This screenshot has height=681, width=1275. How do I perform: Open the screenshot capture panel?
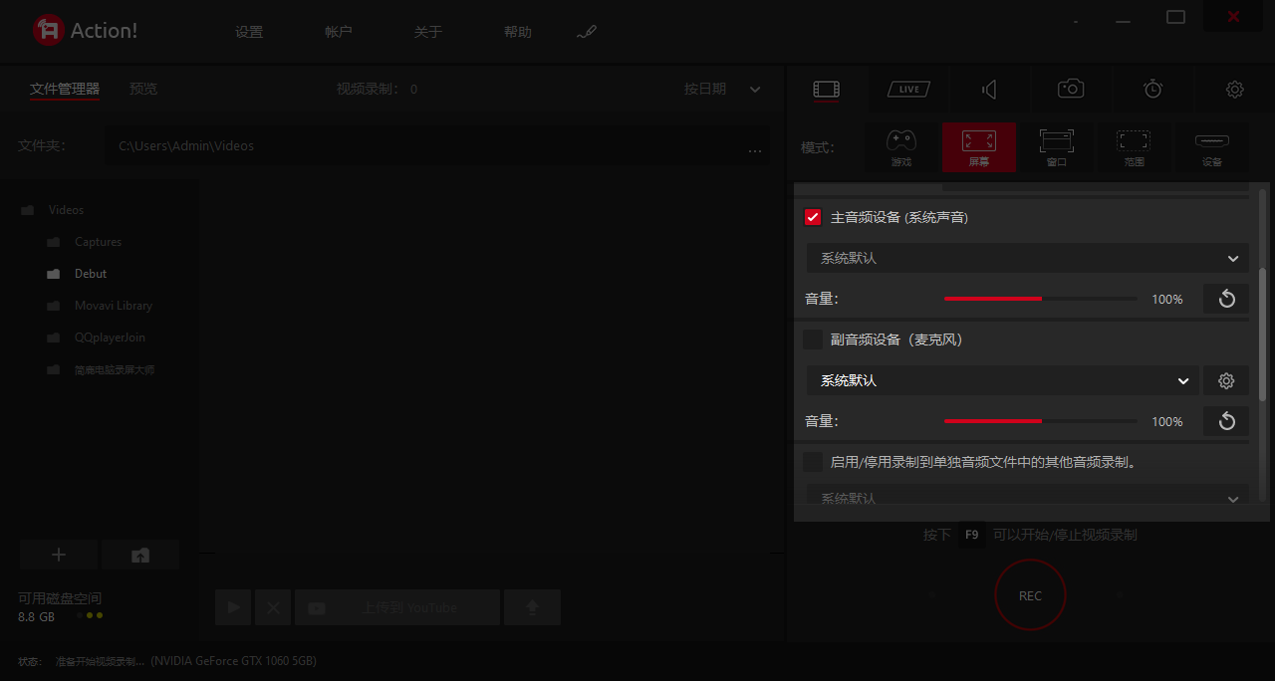(1070, 89)
